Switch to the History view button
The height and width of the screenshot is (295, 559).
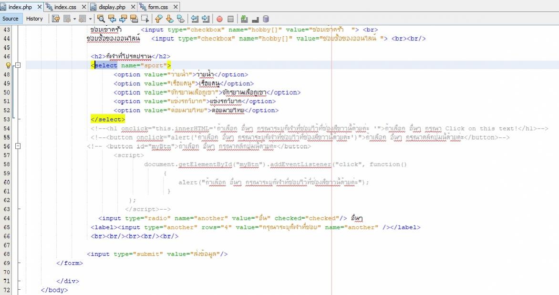tap(35, 19)
